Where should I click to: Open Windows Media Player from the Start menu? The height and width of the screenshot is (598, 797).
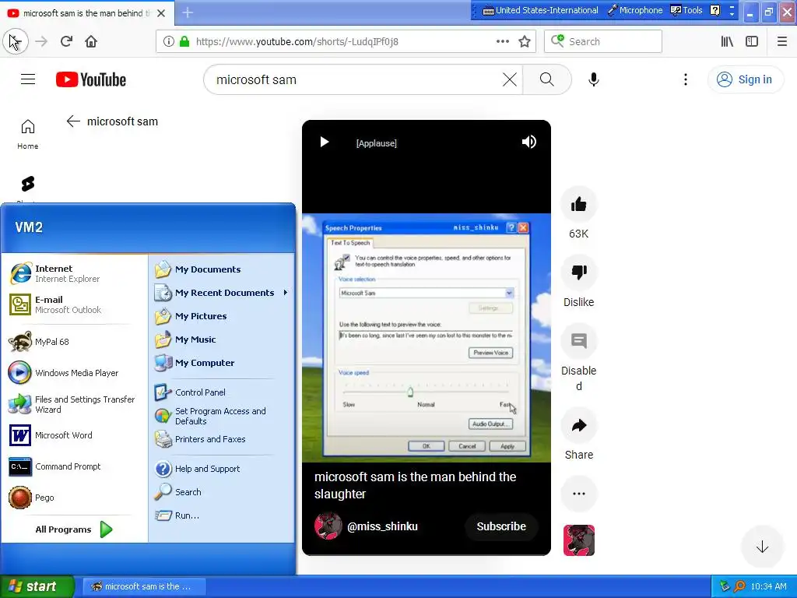click(x=74, y=373)
